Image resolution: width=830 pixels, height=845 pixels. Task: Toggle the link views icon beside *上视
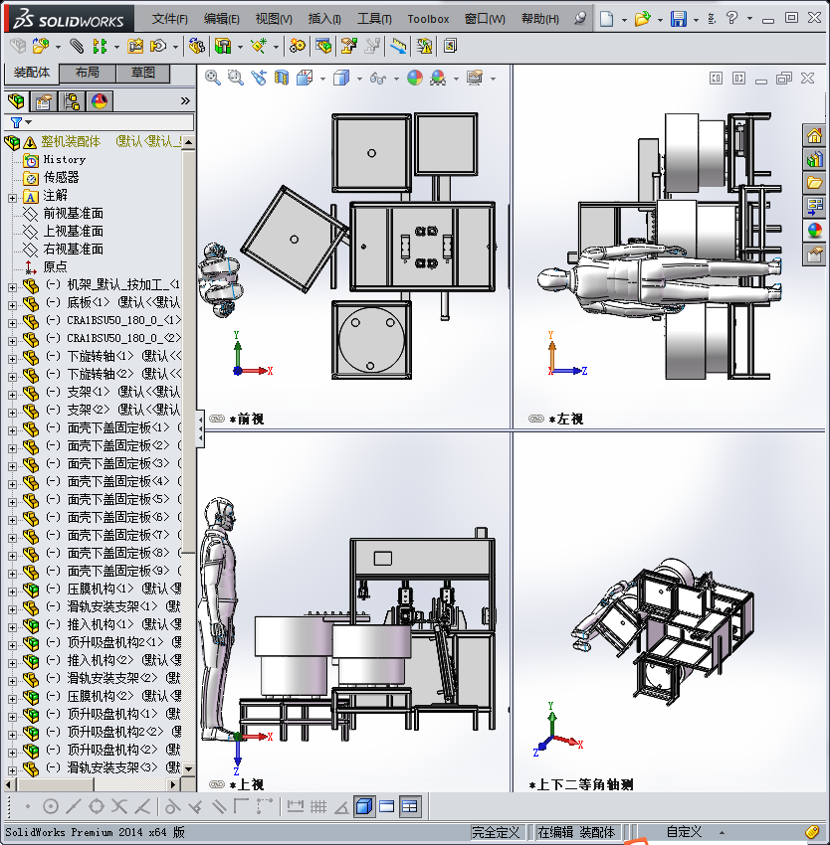(x=216, y=784)
